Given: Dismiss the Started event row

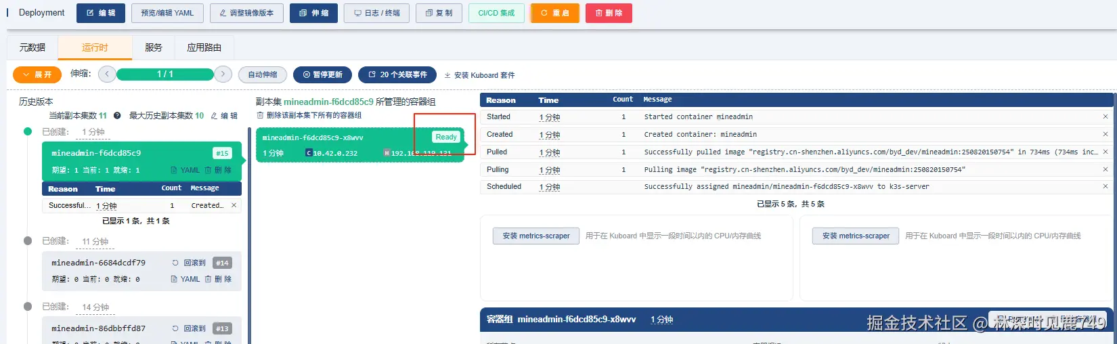Looking at the screenshot, I should coord(1105,116).
